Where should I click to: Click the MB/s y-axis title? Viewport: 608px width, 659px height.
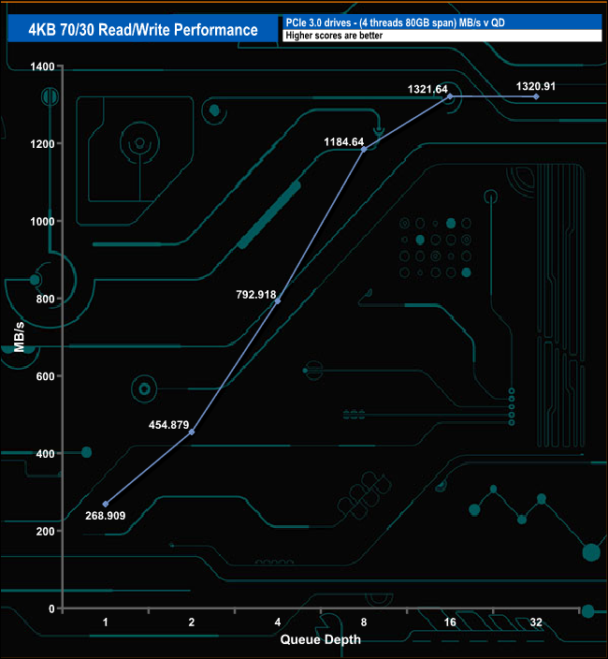(19, 337)
